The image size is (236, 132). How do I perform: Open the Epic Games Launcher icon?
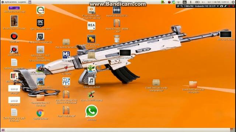point(40,23)
